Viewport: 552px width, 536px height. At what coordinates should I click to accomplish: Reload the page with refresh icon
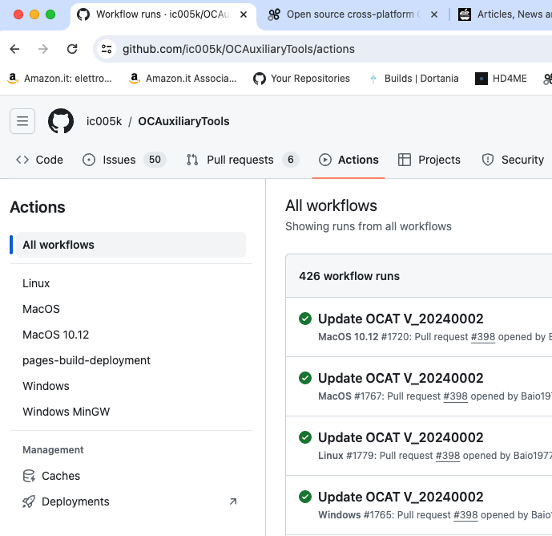tap(72, 49)
